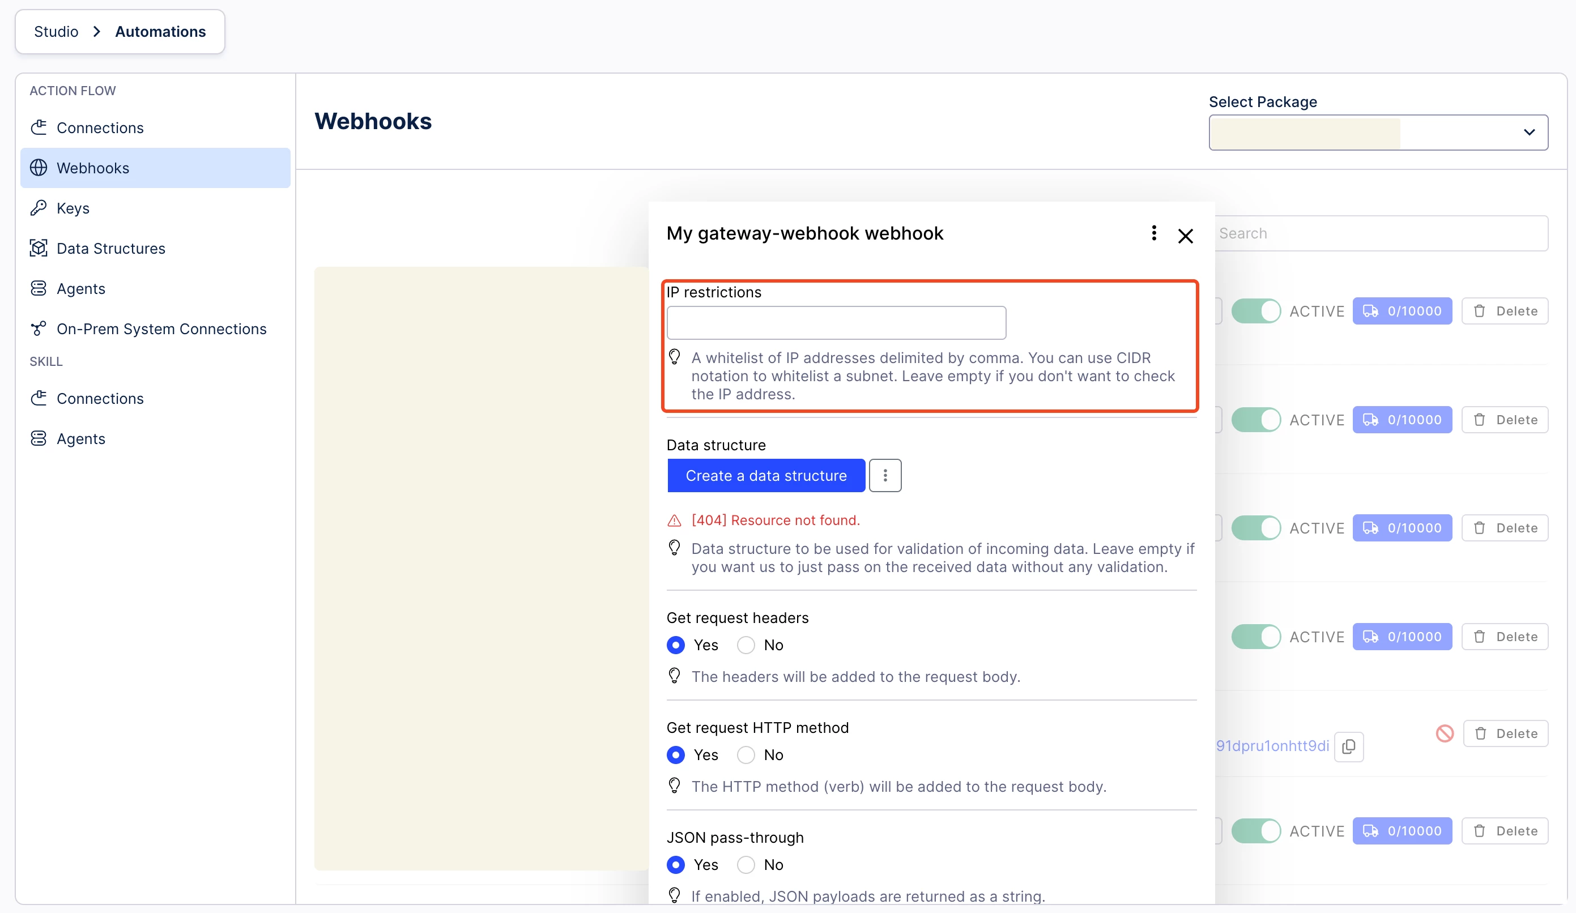Open the three-dot menu in webhook dialog header

coord(1153,233)
